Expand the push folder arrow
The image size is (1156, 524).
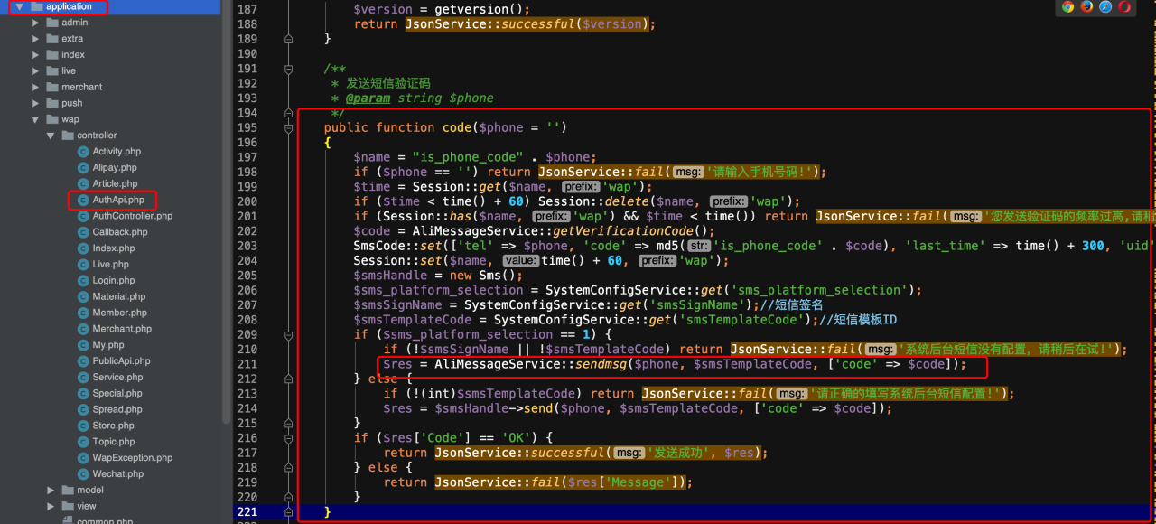35,103
